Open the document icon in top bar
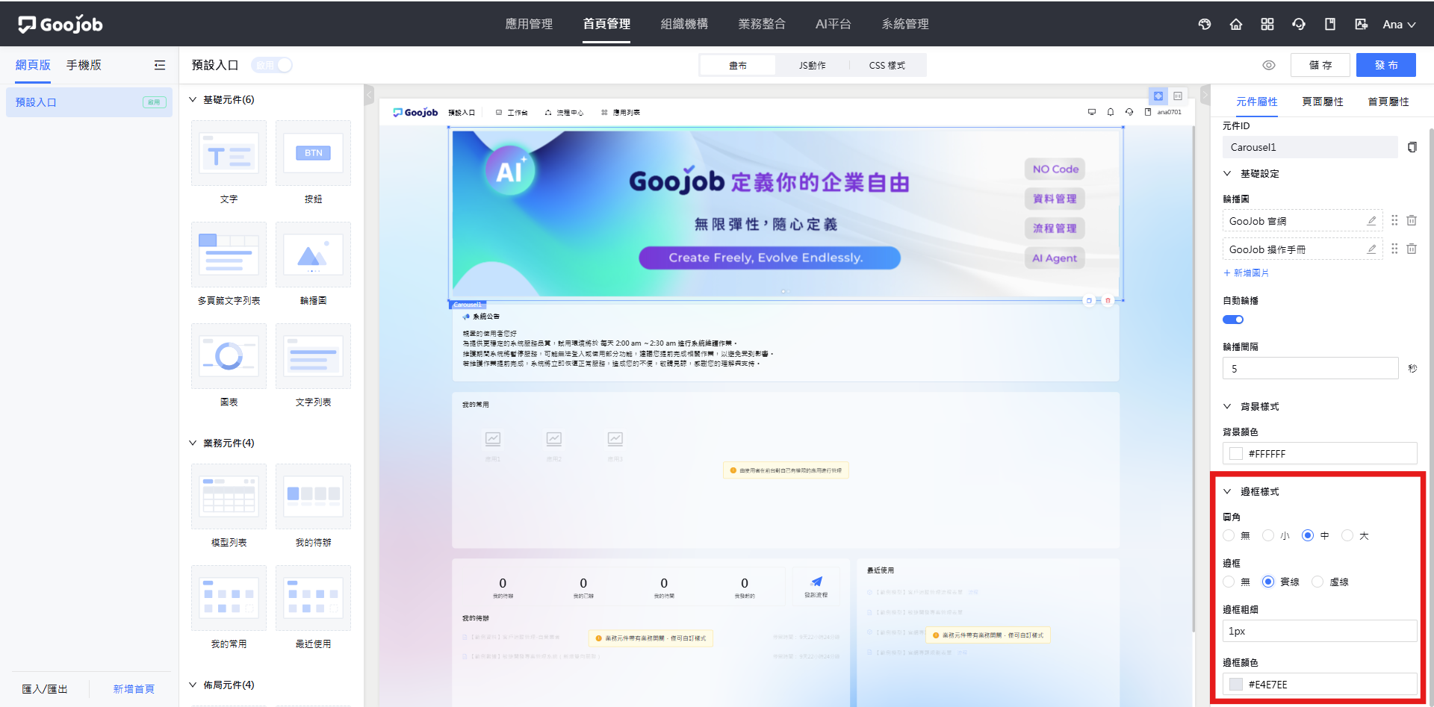 (x=1330, y=25)
